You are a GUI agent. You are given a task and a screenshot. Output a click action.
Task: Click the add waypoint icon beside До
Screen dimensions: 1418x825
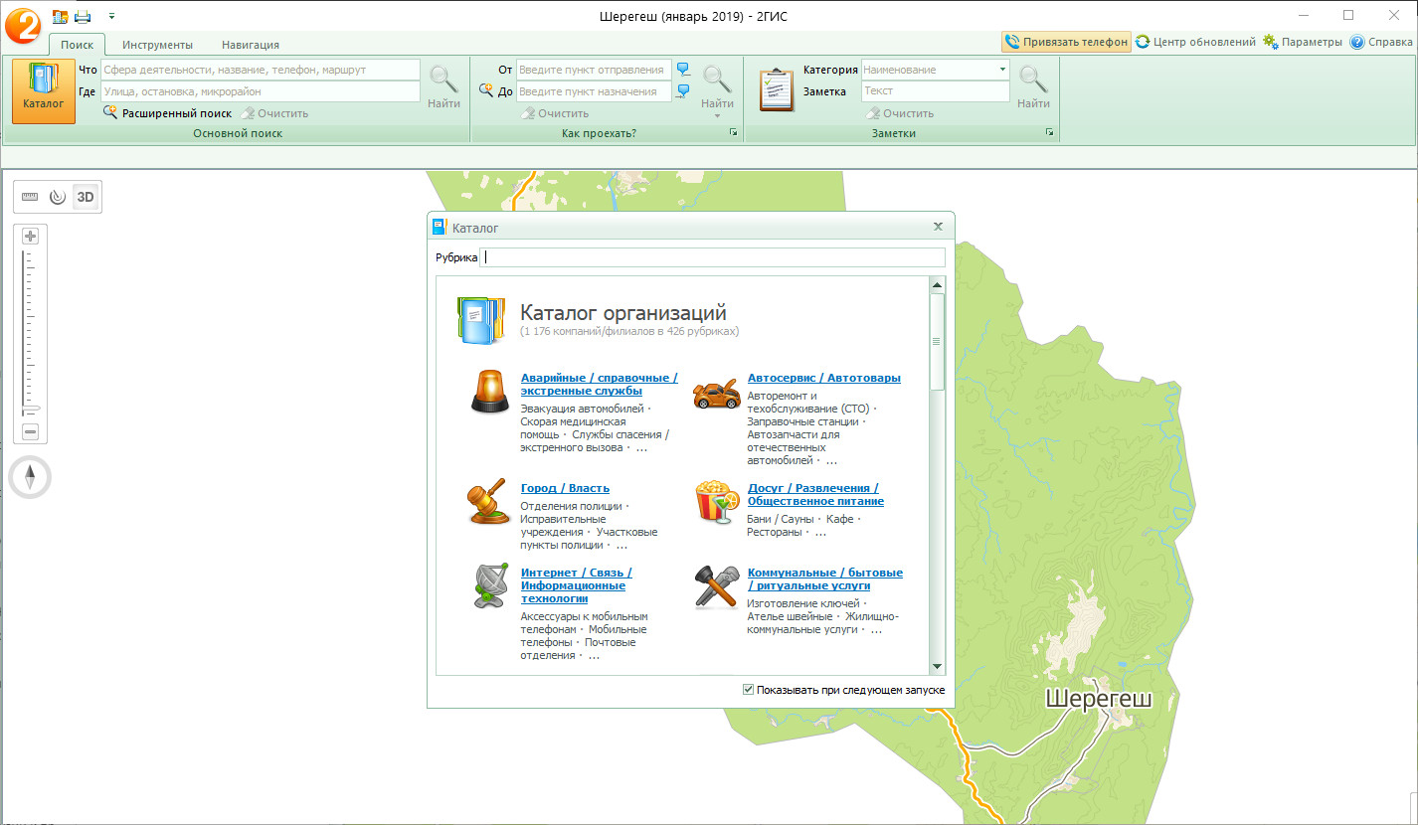(x=486, y=90)
